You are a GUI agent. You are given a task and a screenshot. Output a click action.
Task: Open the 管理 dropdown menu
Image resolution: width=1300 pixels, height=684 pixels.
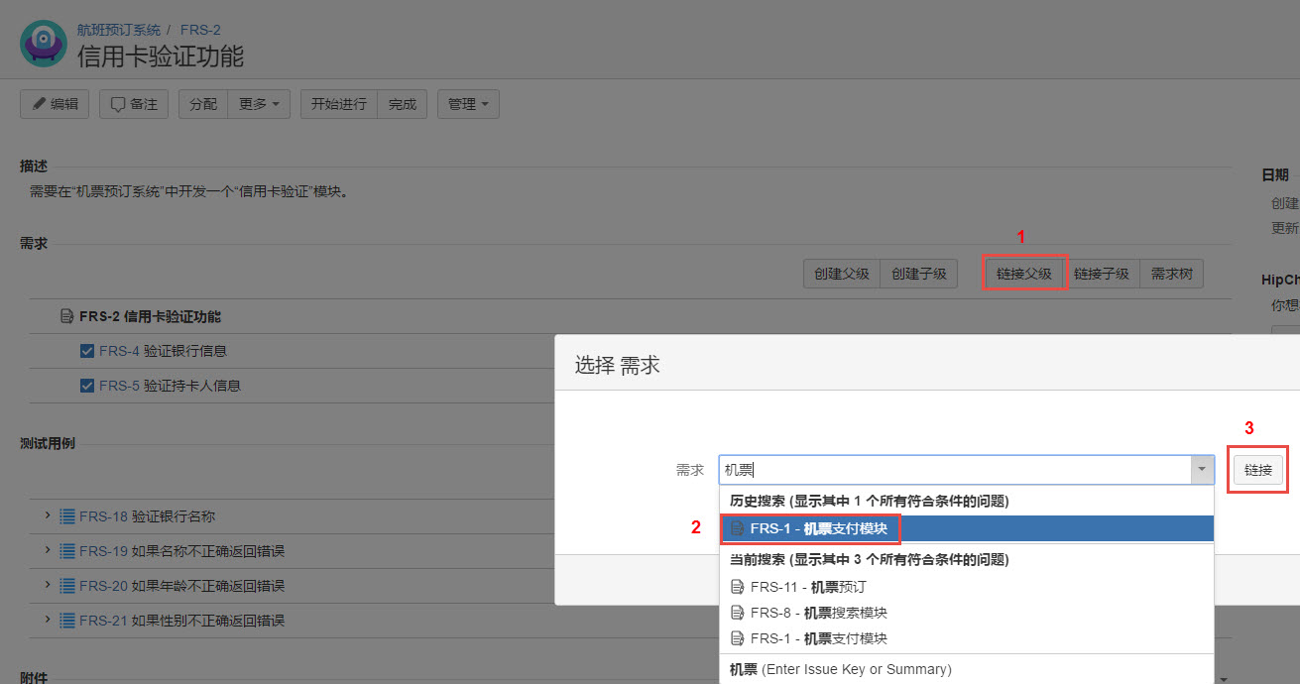pos(468,104)
